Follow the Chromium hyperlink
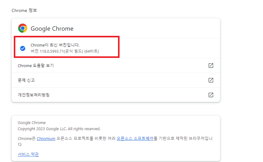The height and width of the screenshot is (162, 263). pos(46,138)
